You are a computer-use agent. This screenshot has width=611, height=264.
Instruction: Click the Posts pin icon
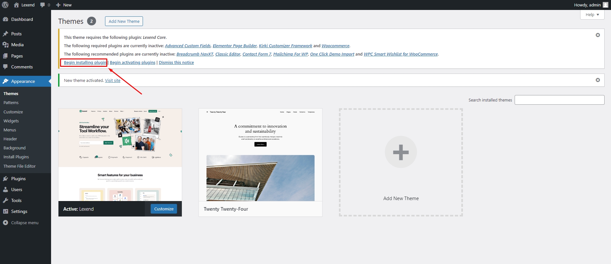point(5,34)
